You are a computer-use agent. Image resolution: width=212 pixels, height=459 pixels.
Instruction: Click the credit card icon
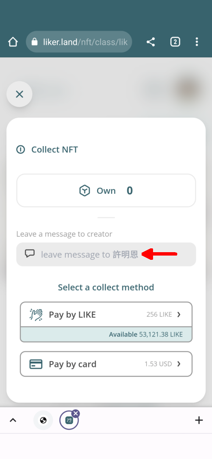coord(36,364)
